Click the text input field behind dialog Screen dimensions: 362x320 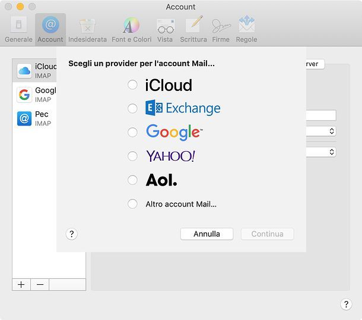[321, 115]
